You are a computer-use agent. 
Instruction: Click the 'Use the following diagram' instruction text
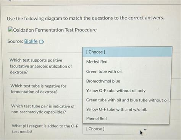point(86,18)
